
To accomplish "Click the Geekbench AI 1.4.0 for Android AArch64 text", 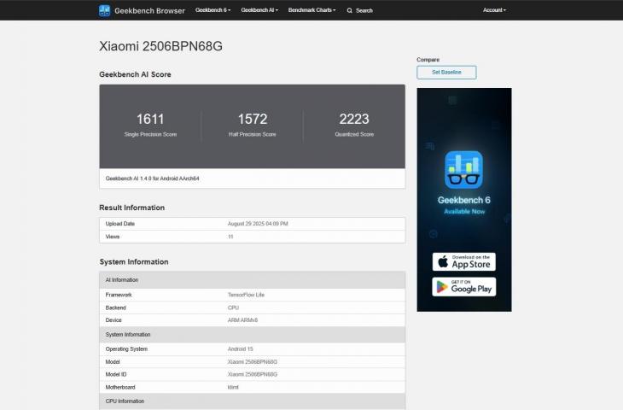I will tap(152, 179).
